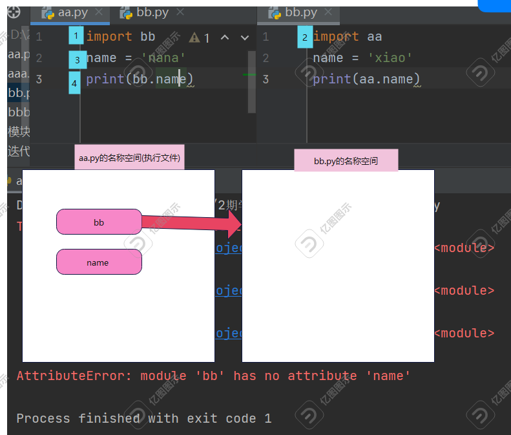
Task: Open the warning inspection indicator
Action: [199, 37]
